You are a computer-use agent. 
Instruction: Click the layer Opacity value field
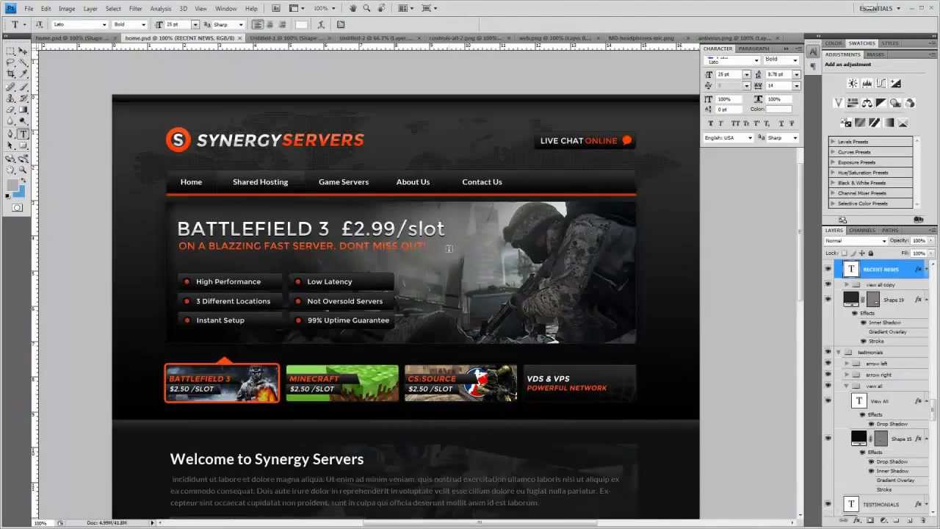[918, 240]
